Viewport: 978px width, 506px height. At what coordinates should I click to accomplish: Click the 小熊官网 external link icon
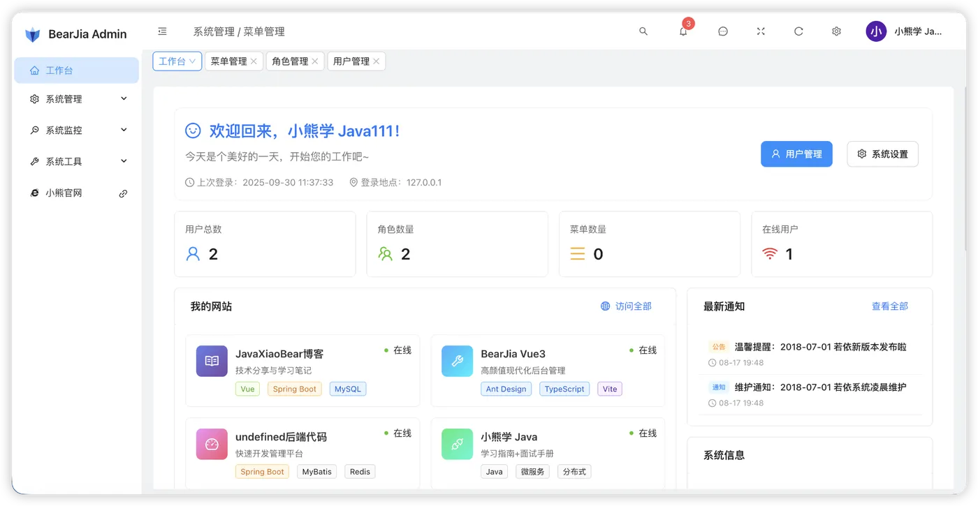(124, 193)
